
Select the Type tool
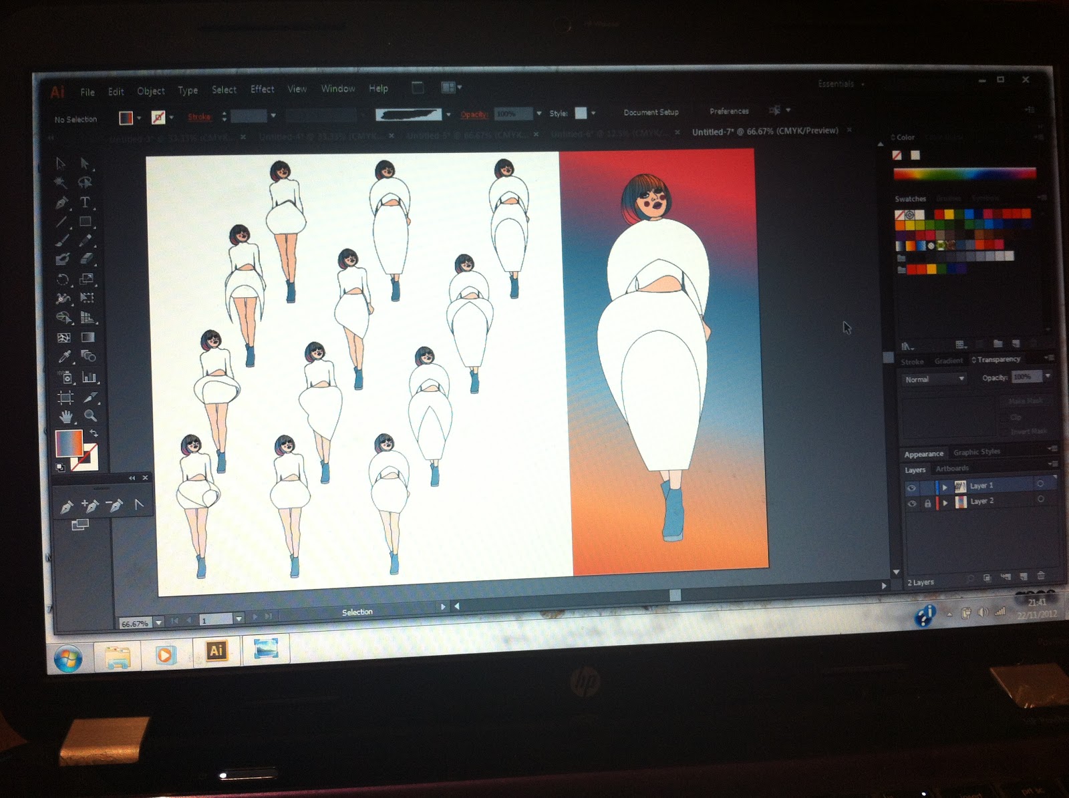click(85, 202)
